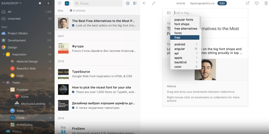Choose 'angular' tag from list
Screen dimensions: 269x134
[185, 49]
